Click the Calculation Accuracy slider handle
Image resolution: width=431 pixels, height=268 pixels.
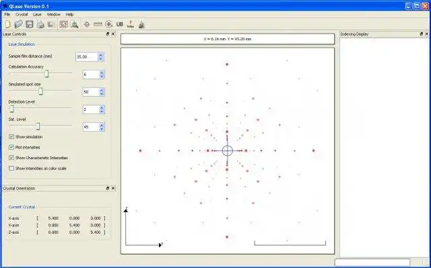46,73
